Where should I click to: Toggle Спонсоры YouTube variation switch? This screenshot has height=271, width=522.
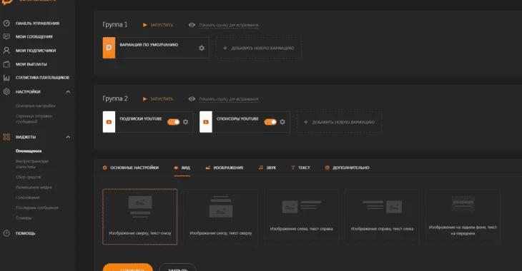click(270, 122)
